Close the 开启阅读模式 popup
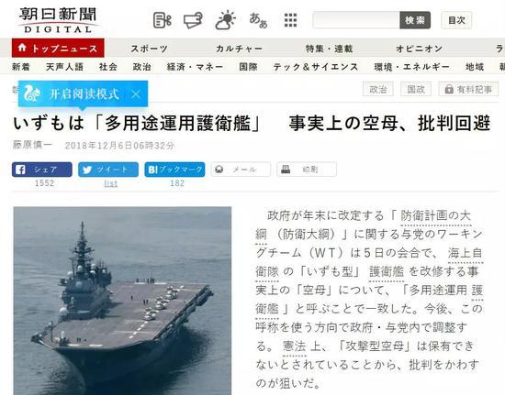The width and height of the screenshot is (505, 395). [136, 94]
